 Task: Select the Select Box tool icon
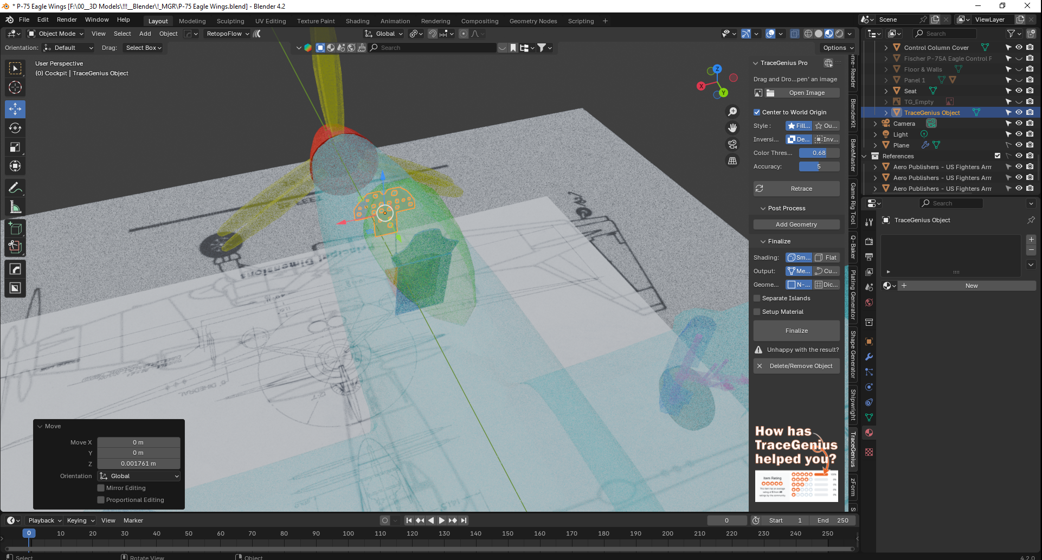coord(15,68)
